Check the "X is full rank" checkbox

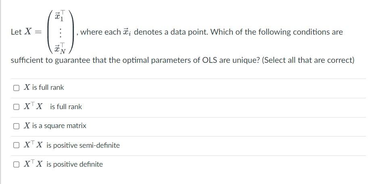pyautogui.click(x=16, y=87)
